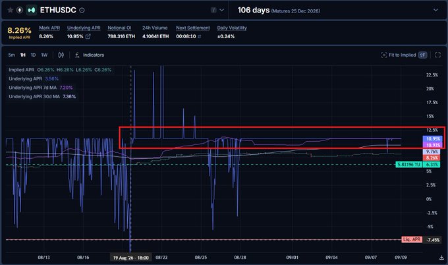Open the candlestick chart type selector
Viewport: 448px width, 265px height.
coord(61,55)
